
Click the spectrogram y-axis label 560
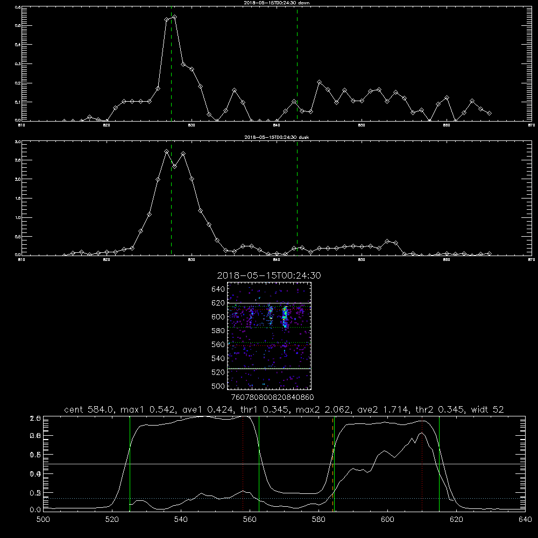coord(218,344)
